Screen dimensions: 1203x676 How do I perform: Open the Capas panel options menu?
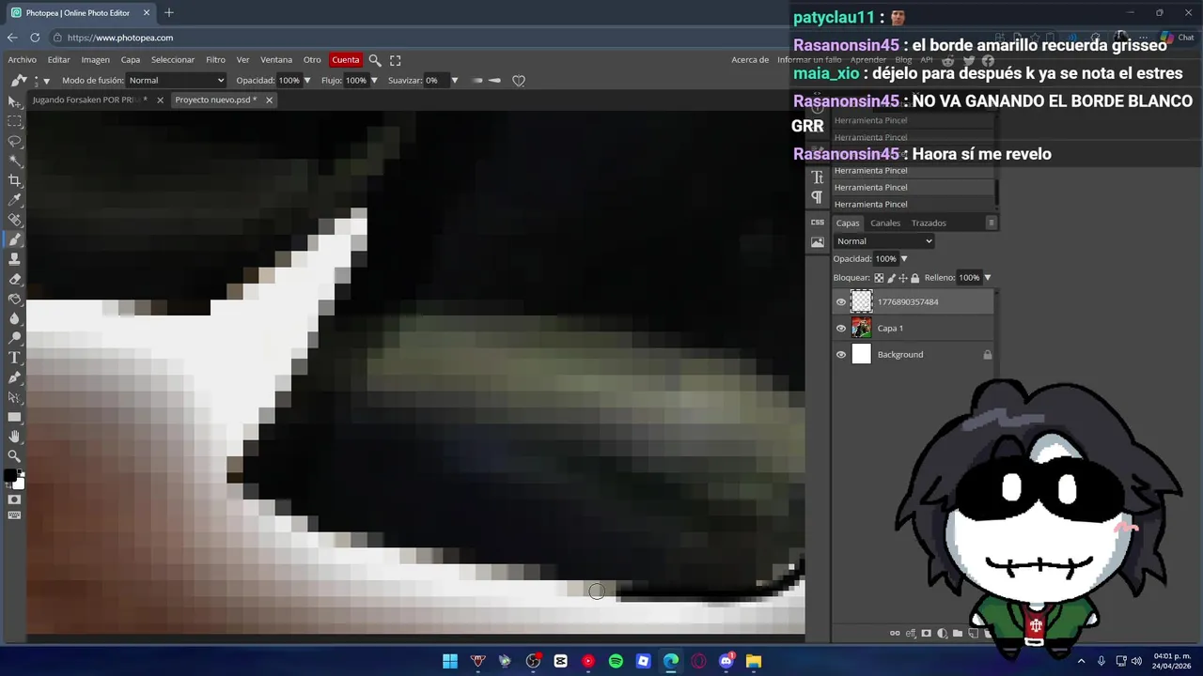[x=991, y=223]
